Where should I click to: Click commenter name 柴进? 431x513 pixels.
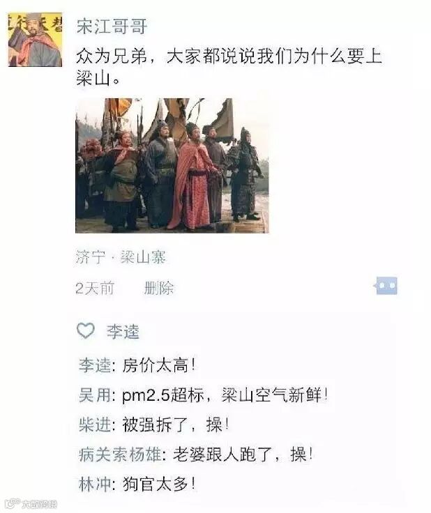(96, 424)
